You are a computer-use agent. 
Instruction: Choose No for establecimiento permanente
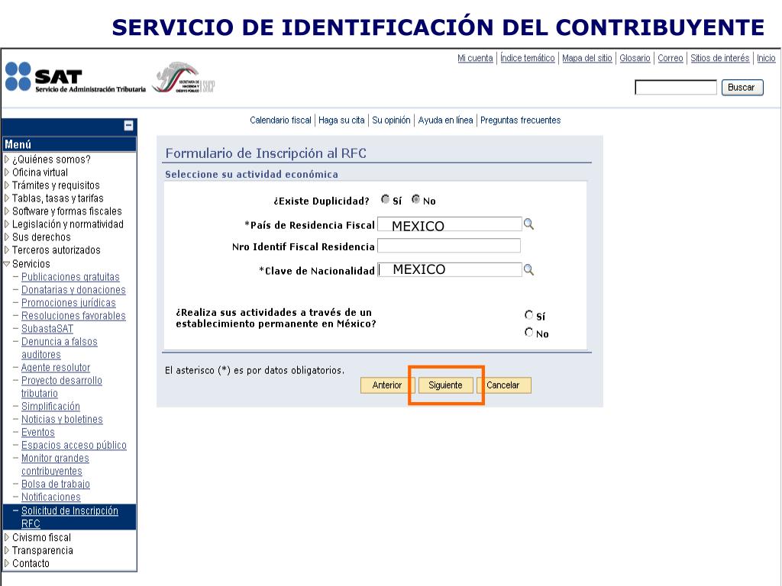pos(528,332)
